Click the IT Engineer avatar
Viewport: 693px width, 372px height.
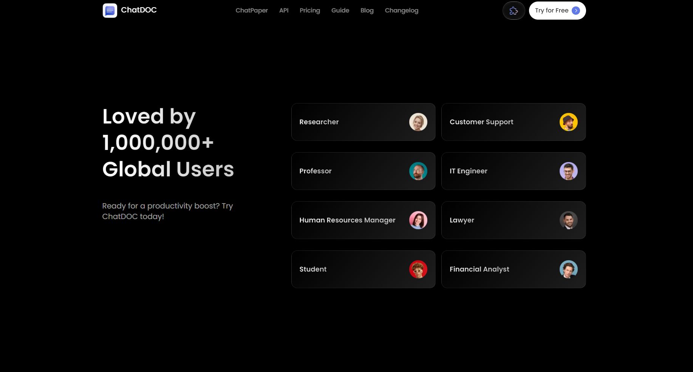point(568,171)
